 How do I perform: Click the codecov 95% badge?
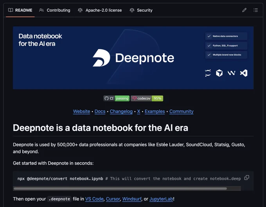pos(147,98)
